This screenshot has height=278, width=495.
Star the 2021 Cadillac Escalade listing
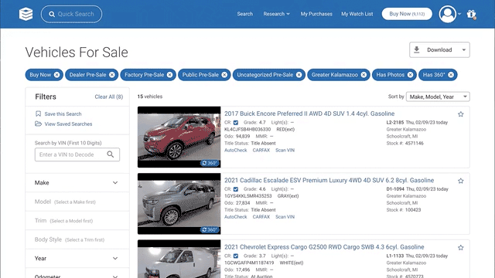point(461,181)
